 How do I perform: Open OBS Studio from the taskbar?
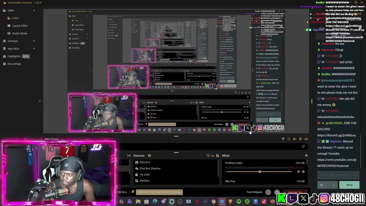(180, 201)
